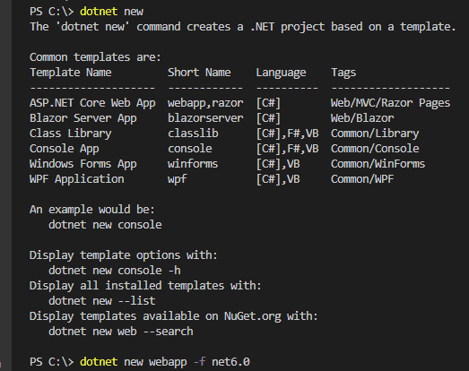Click the 'Console App' template name

65,149
